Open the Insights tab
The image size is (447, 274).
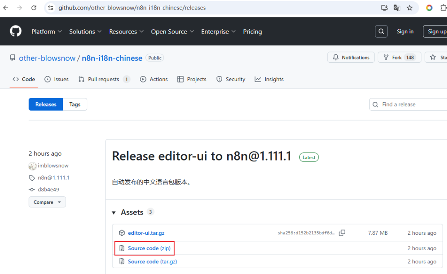pos(269,79)
